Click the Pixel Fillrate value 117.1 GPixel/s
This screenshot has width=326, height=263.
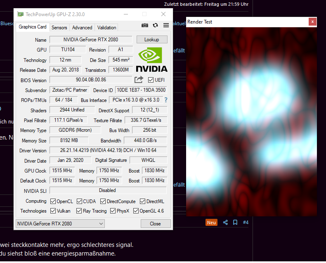tap(69, 120)
